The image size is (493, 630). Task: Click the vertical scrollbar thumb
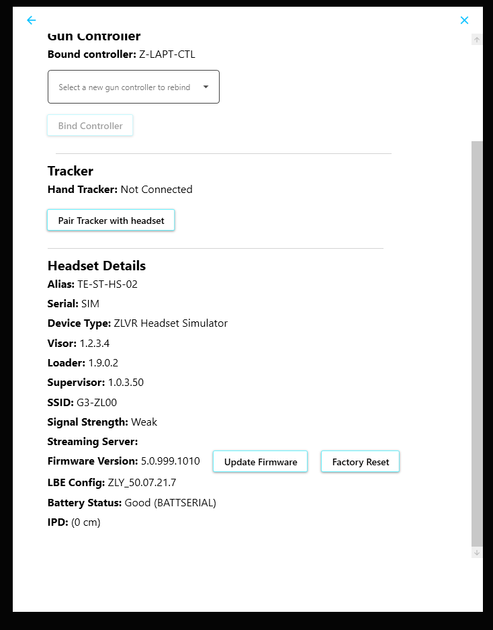point(476,344)
